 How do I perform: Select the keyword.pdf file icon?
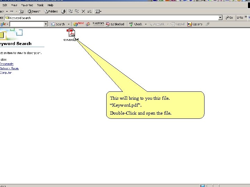point(71,33)
